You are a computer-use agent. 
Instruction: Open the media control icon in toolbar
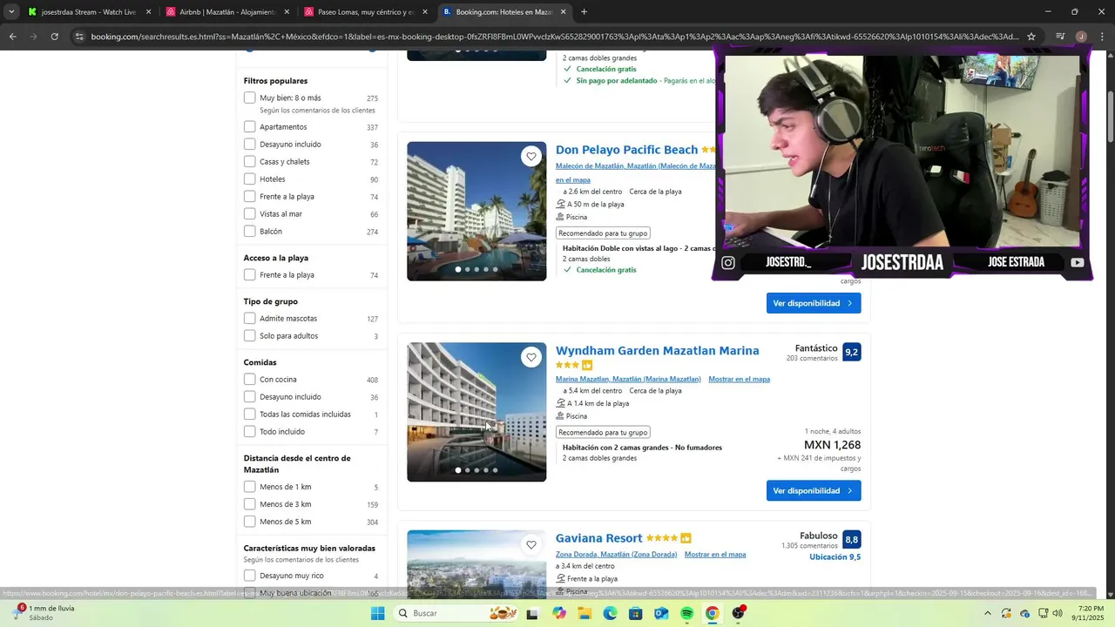tap(1060, 37)
